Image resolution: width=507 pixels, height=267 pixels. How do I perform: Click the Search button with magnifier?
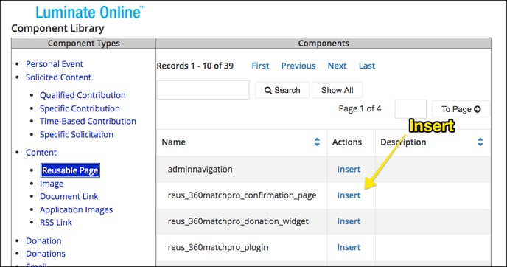(x=282, y=90)
